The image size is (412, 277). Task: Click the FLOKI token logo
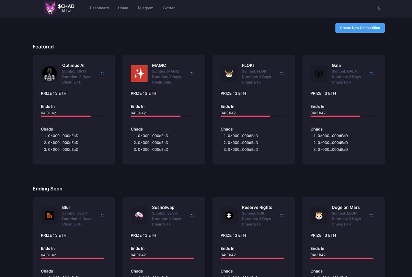click(229, 74)
